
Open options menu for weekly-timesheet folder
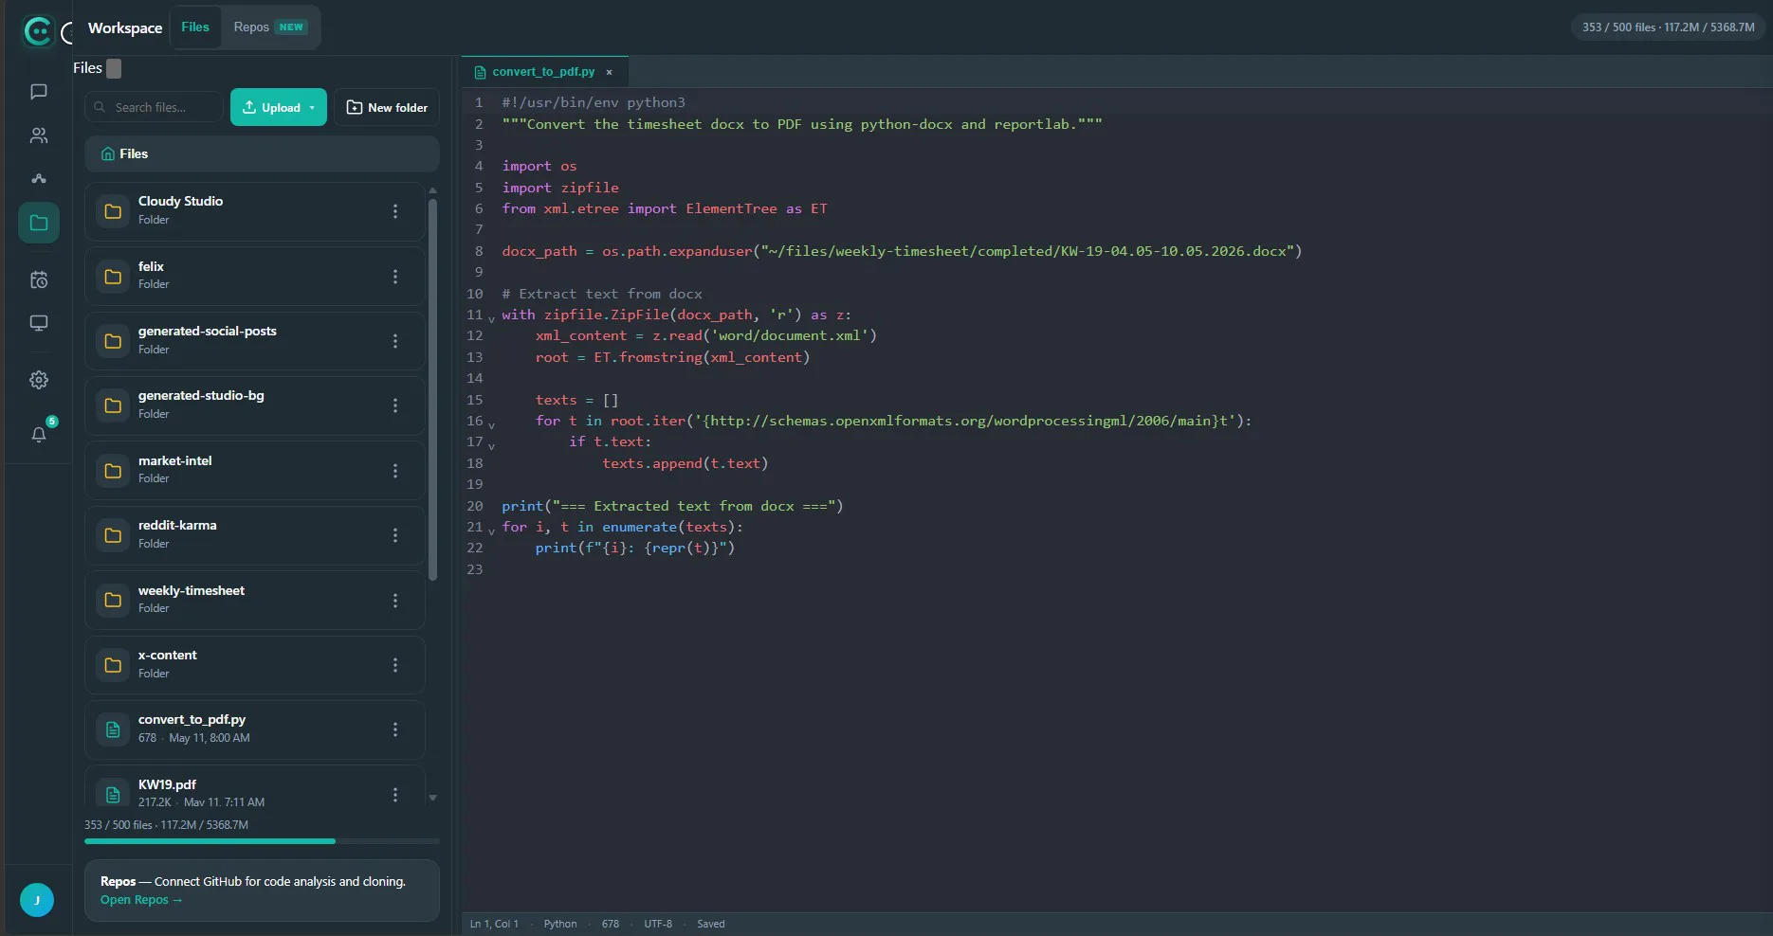395,600
